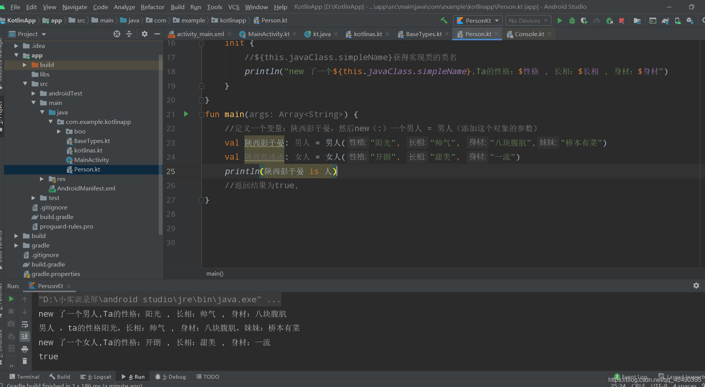Image resolution: width=705 pixels, height=387 pixels.
Task: Click the run gutter arrow beside fun main
Action: click(x=186, y=114)
